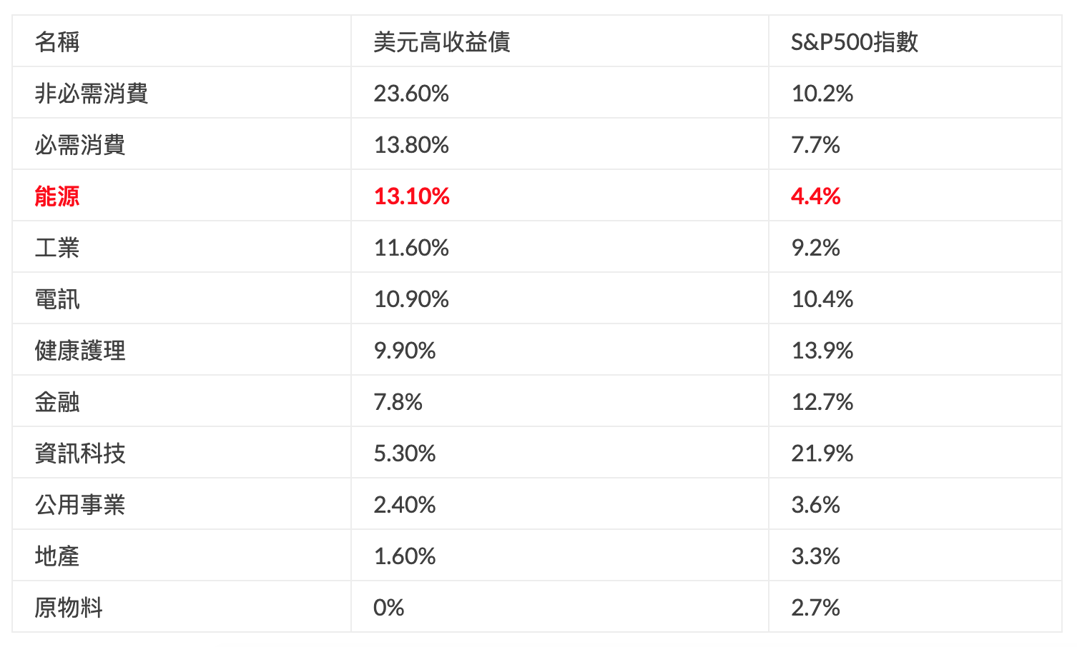Viewport: 1077px width, 647px height.
Task: Select the red 4.4% value
Action: point(816,196)
